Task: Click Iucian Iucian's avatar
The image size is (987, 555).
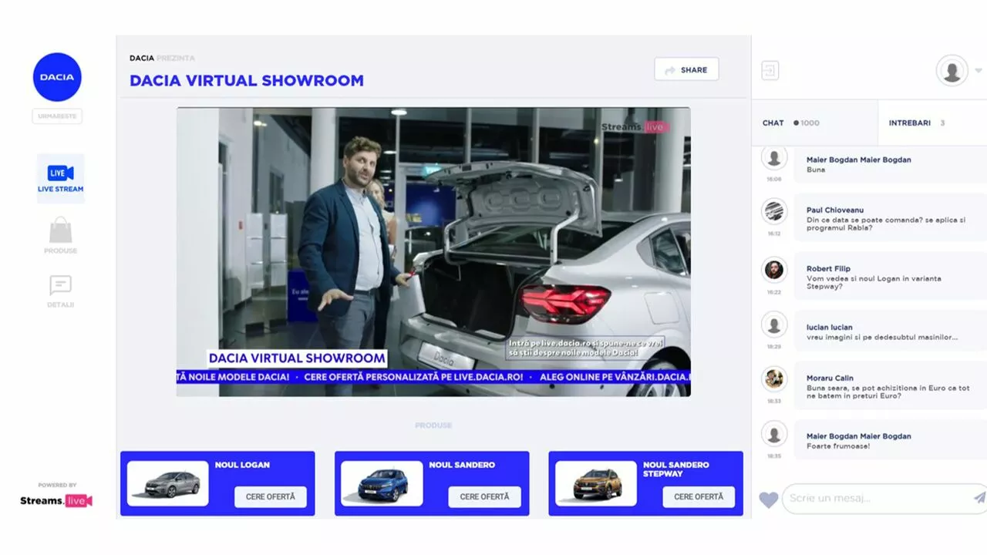Action: coord(774,324)
